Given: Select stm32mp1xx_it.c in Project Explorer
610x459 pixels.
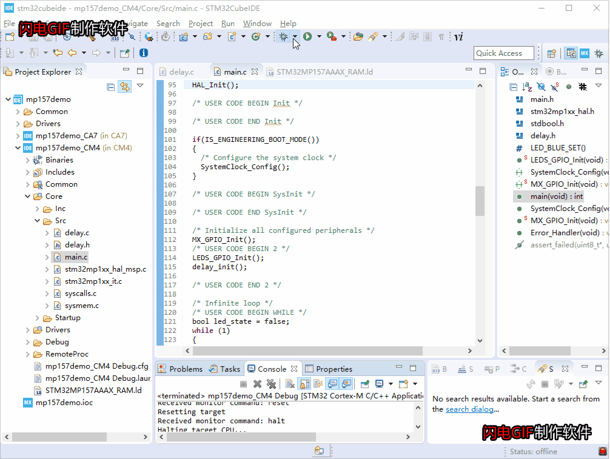Looking at the screenshot, I should (x=93, y=281).
